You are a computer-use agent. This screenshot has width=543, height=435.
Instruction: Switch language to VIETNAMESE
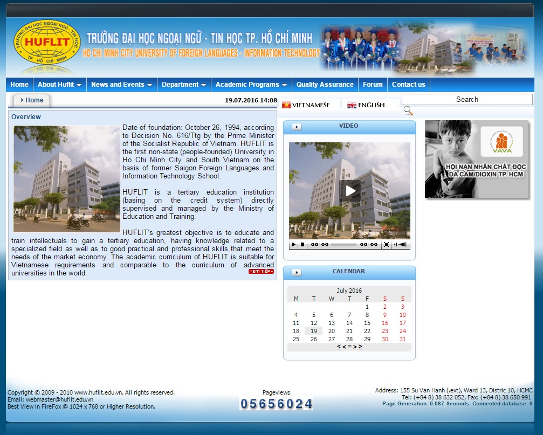[x=311, y=105]
